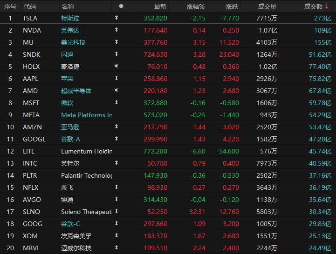Click the 英特尔 name cell
Screen dimensions: 336x254
(x=70, y=163)
